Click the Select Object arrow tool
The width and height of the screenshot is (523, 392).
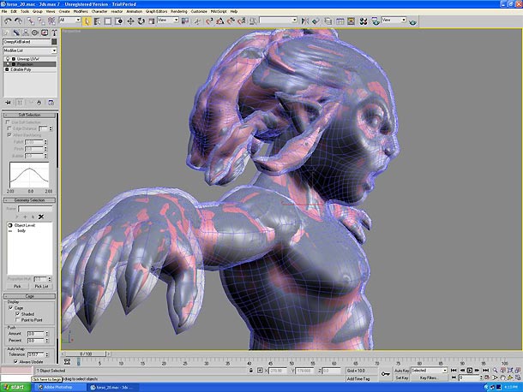pyautogui.click(x=87, y=20)
